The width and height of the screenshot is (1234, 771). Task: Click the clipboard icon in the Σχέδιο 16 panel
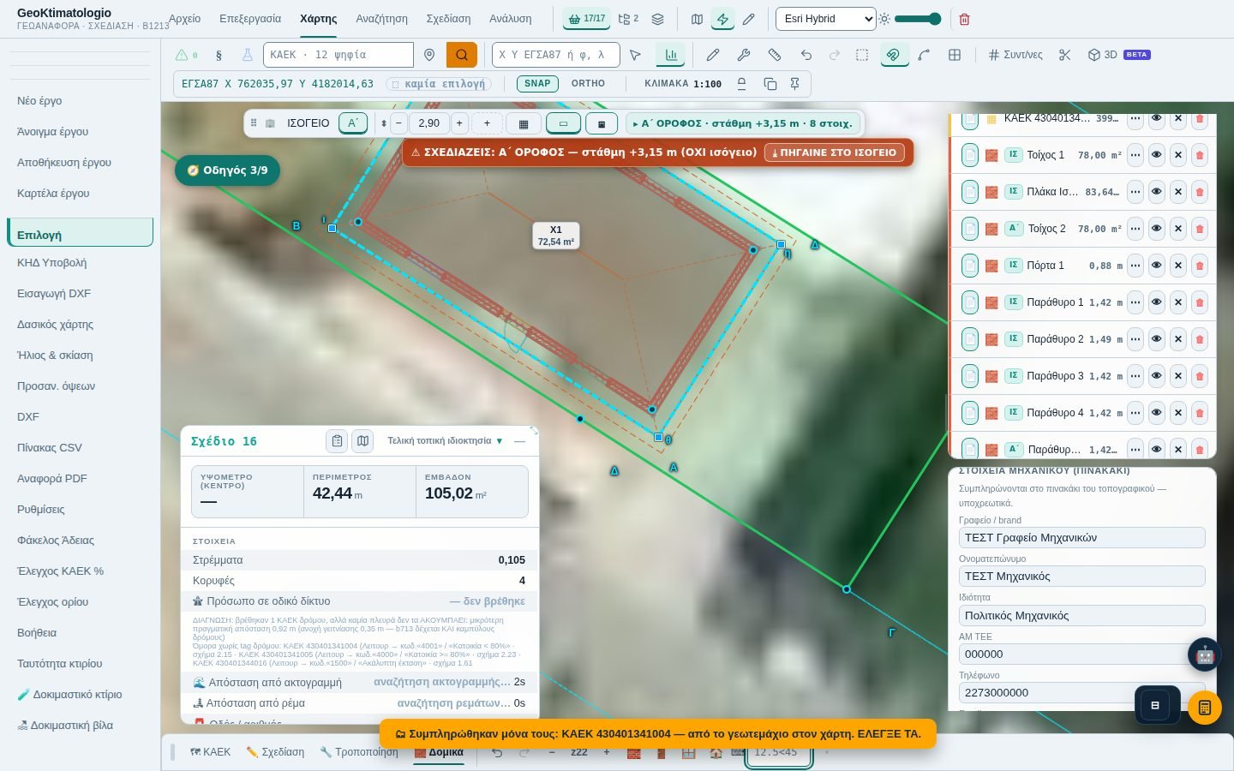coord(337,441)
